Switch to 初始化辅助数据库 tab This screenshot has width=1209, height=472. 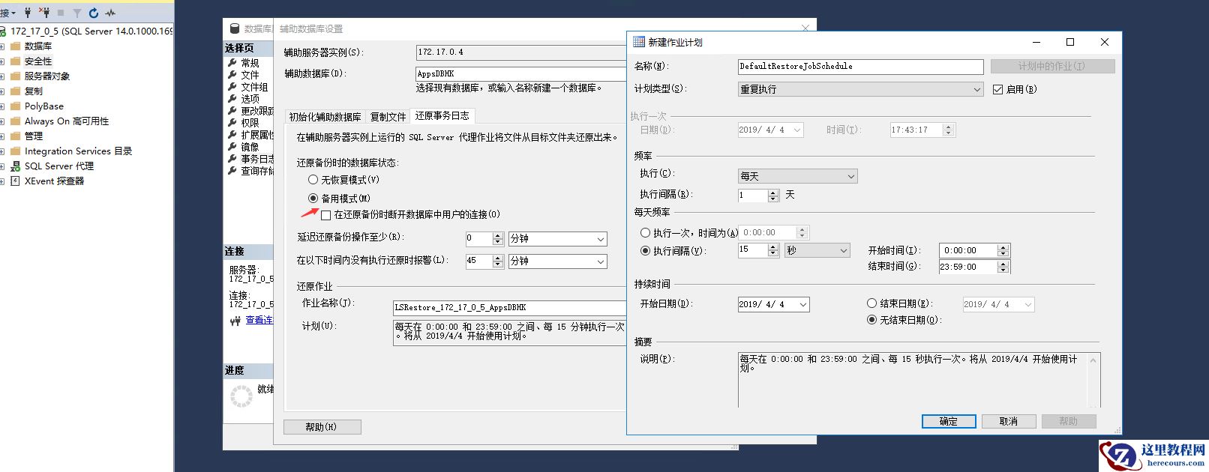(325, 117)
